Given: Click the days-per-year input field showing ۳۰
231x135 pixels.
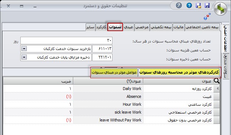Looking at the screenshot, I should coord(66,40).
